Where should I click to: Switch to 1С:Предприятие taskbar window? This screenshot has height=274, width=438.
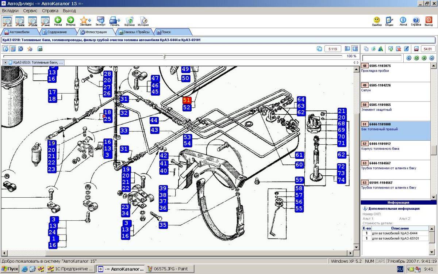coord(72,269)
